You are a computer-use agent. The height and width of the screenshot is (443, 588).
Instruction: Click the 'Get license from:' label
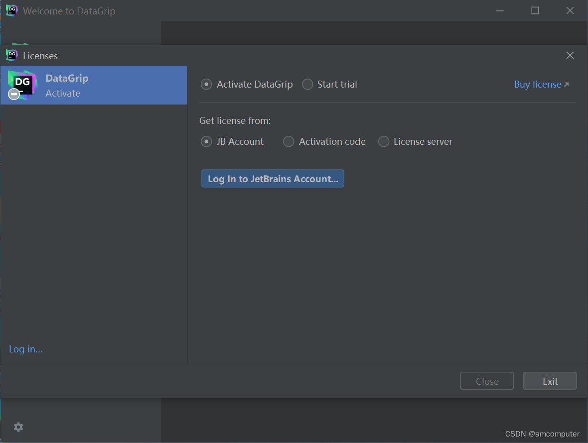(235, 120)
